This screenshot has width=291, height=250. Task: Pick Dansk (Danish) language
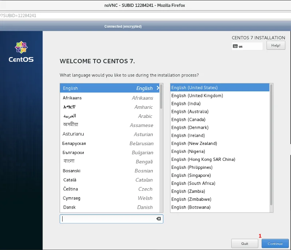tap(108, 207)
